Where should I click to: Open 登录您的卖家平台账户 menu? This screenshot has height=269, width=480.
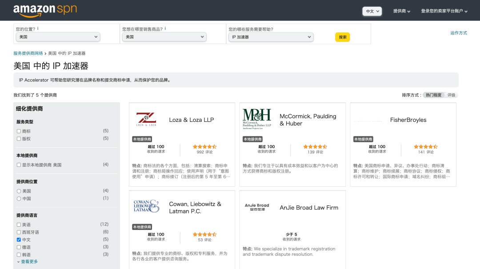coord(444,11)
